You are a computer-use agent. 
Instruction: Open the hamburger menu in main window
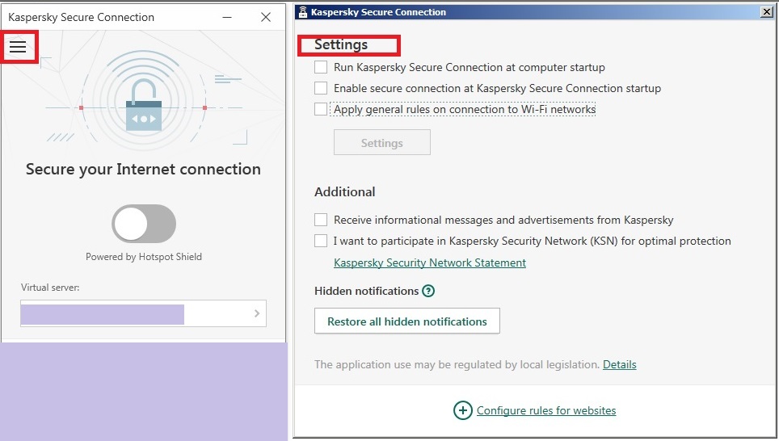coord(18,47)
